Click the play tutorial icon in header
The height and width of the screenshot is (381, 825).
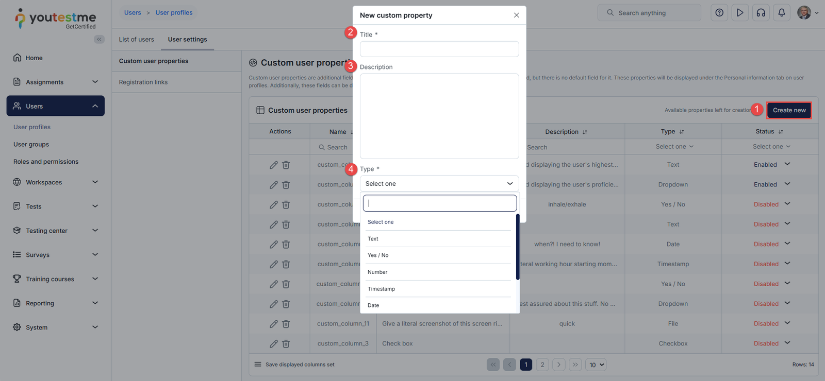[x=740, y=13]
